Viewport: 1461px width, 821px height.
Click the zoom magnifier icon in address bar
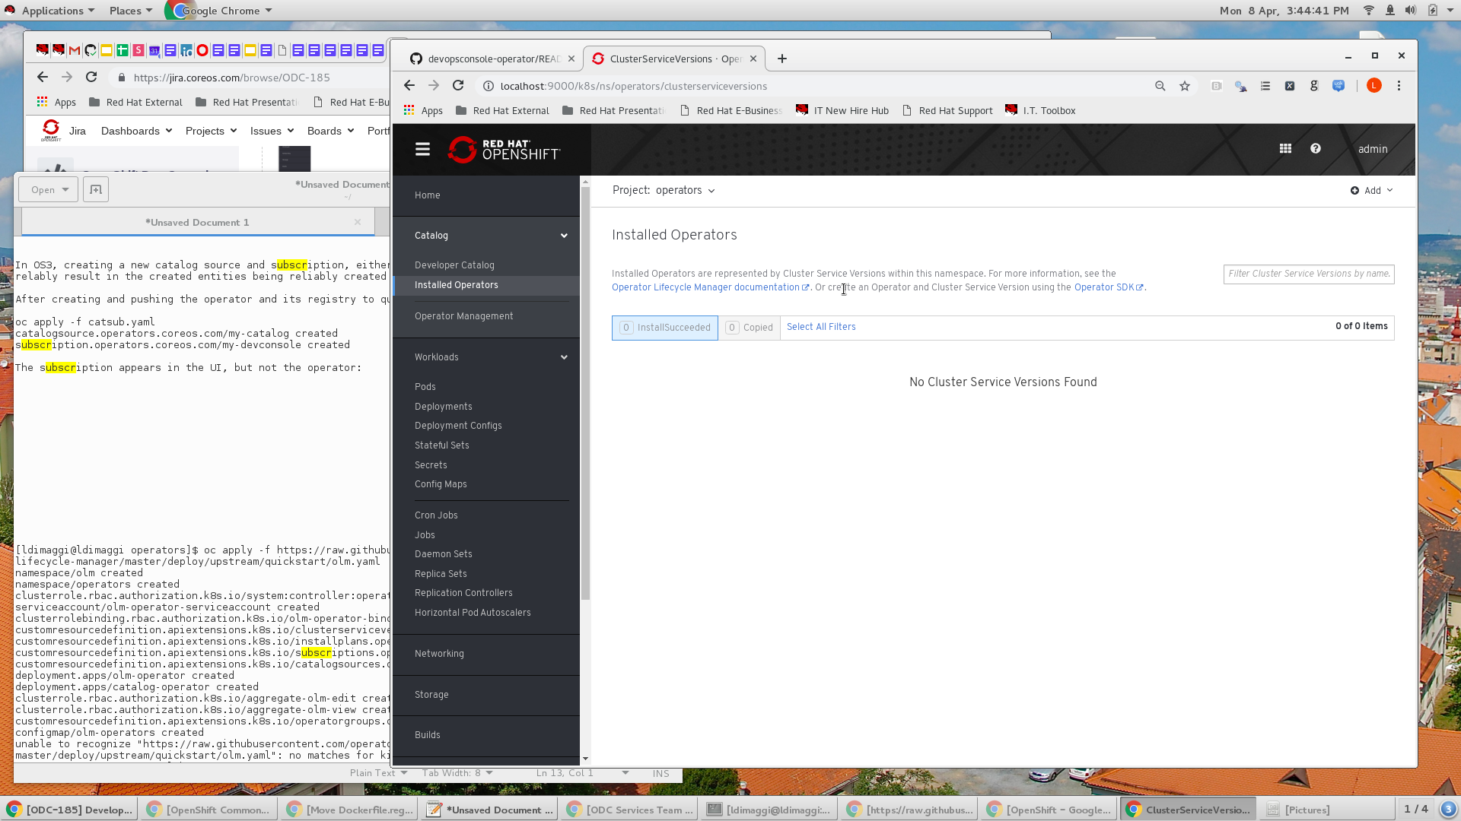click(x=1160, y=86)
